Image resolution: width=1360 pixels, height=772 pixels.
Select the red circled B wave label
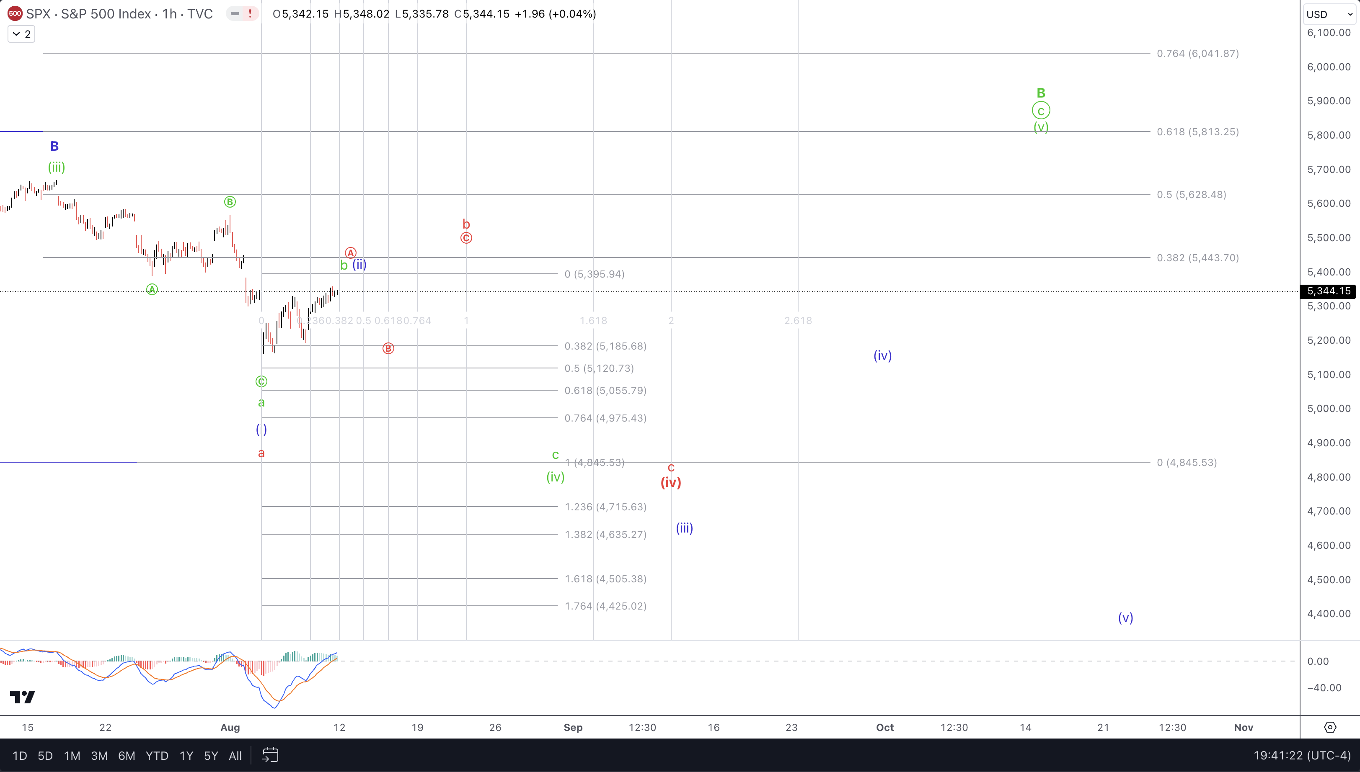click(388, 348)
